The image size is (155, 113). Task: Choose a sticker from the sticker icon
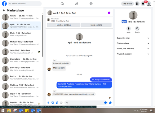coord(57,103)
